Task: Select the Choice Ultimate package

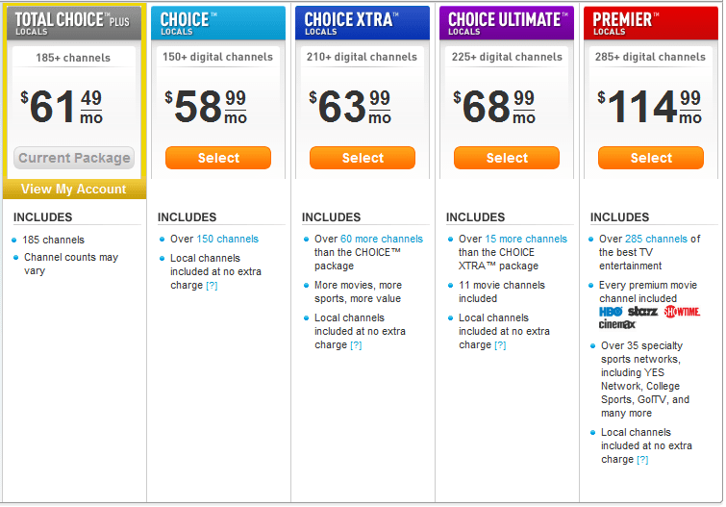Action: click(x=507, y=158)
